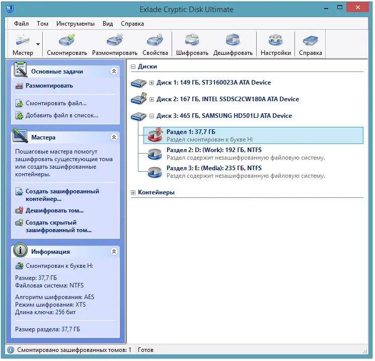This screenshot has width=375, height=361.
Task: Select Диск 1: 149 ГБ ST3160023A entry
Action: pyautogui.click(x=213, y=83)
